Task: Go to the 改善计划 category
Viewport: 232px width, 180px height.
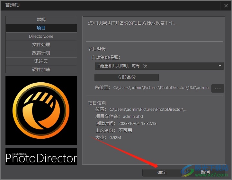Action: (x=41, y=53)
